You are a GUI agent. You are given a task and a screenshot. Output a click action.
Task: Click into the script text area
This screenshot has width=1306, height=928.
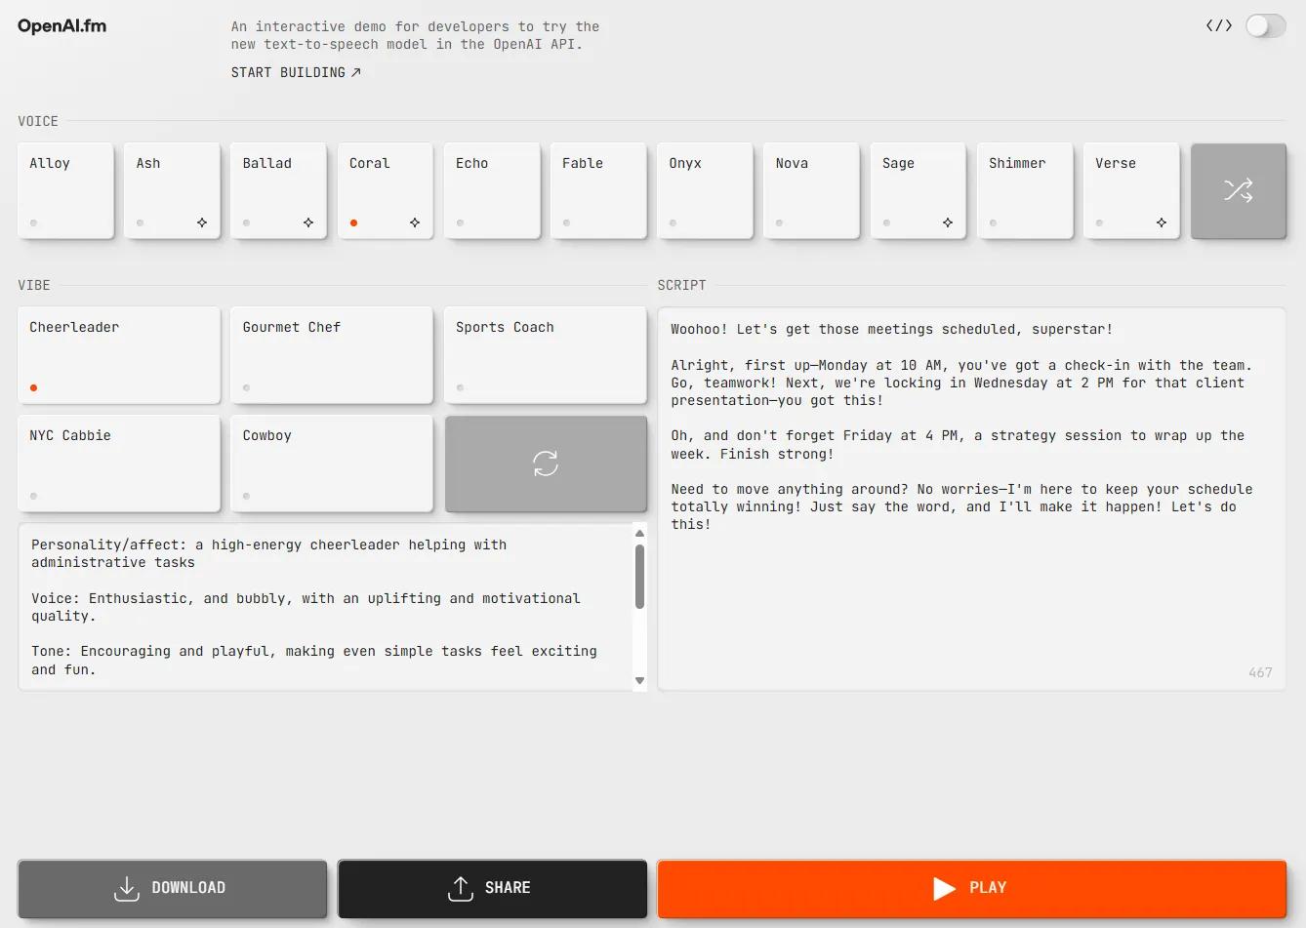pos(971,585)
